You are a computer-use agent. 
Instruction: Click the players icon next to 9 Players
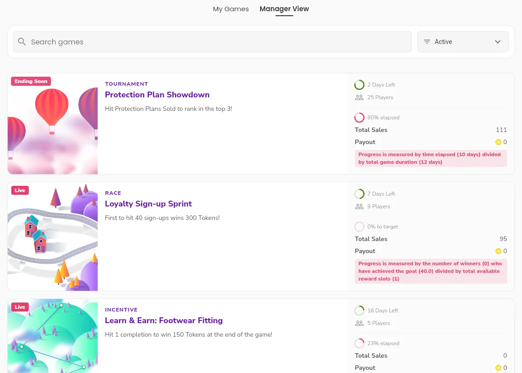tap(359, 206)
